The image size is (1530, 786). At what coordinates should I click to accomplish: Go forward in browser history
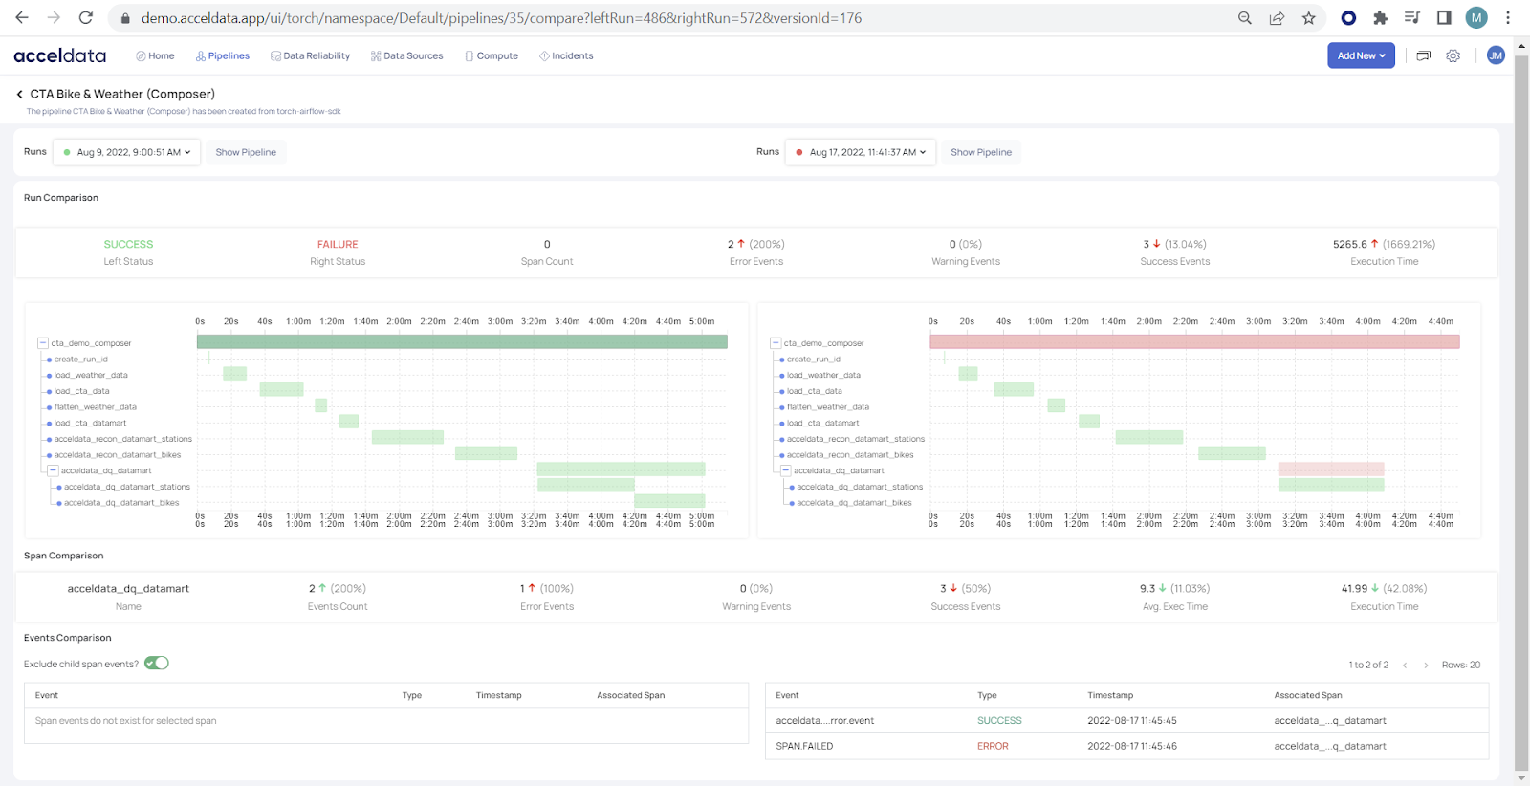point(54,18)
